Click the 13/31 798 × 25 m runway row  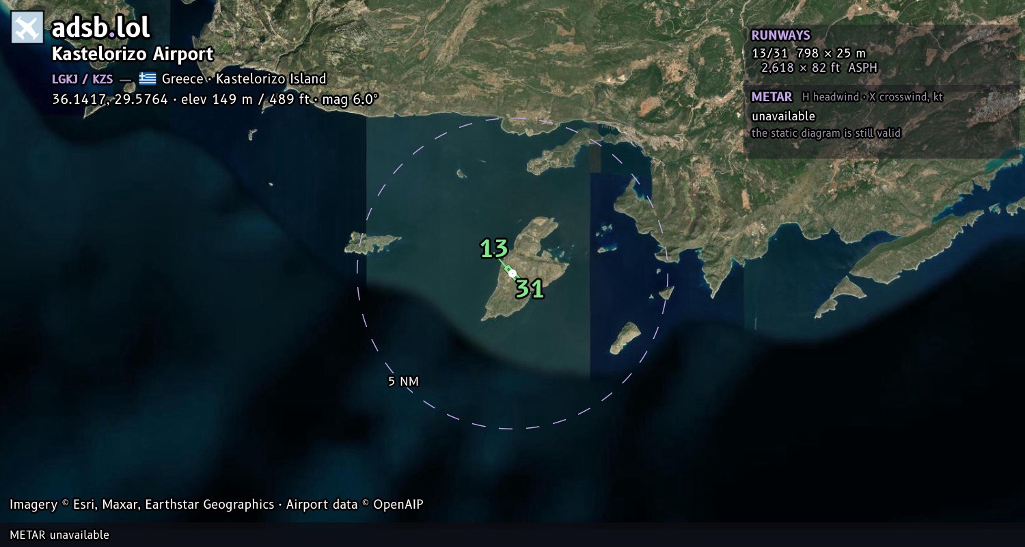click(808, 53)
